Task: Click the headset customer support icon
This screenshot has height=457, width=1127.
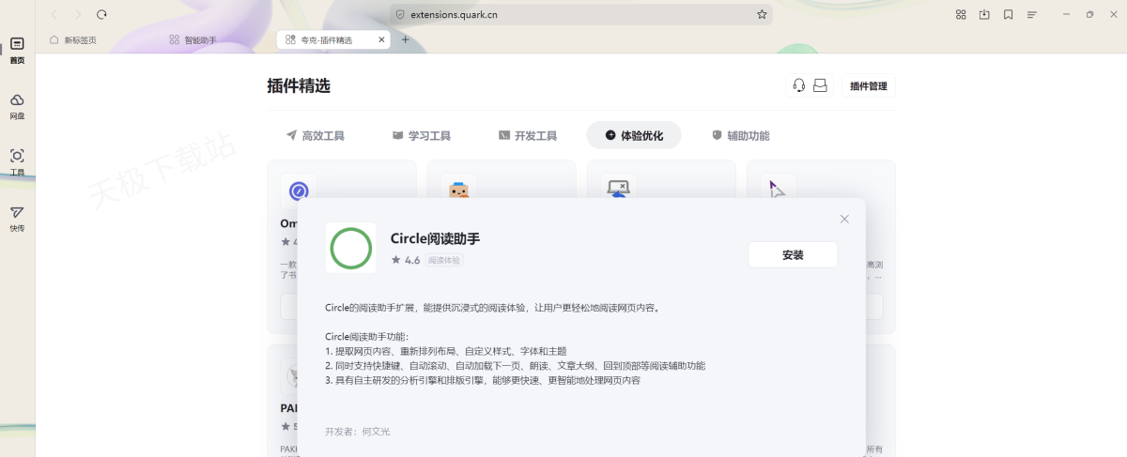Action: point(798,85)
